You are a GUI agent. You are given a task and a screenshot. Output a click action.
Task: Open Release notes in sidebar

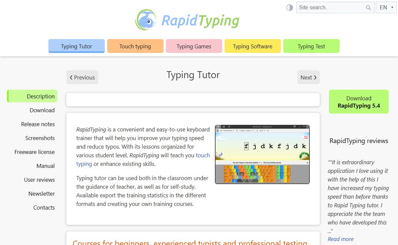38,124
